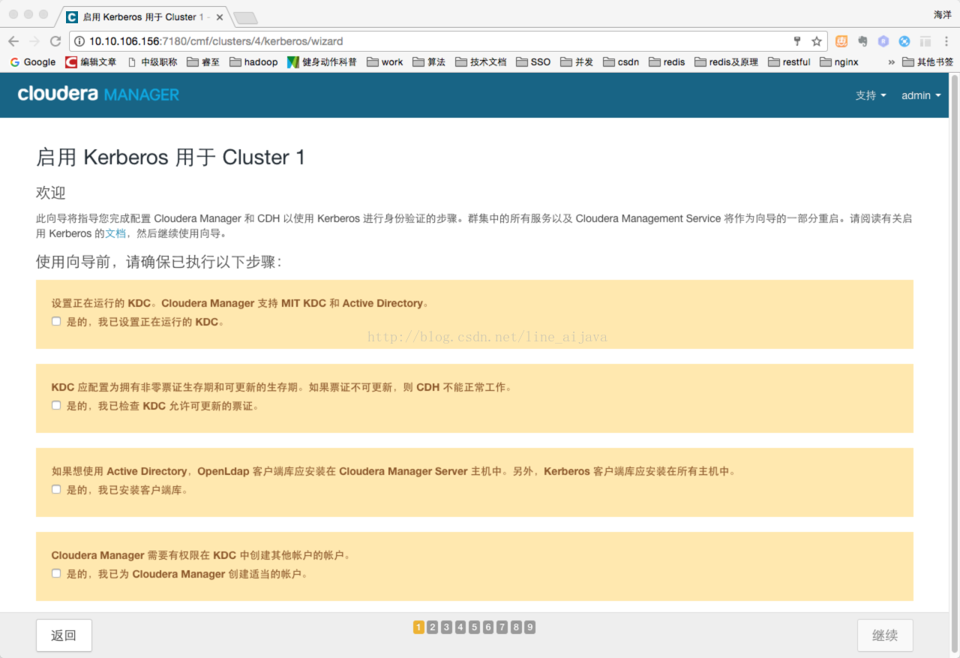Image resolution: width=960 pixels, height=658 pixels.
Task: Click the 继续 button
Action: point(885,635)
